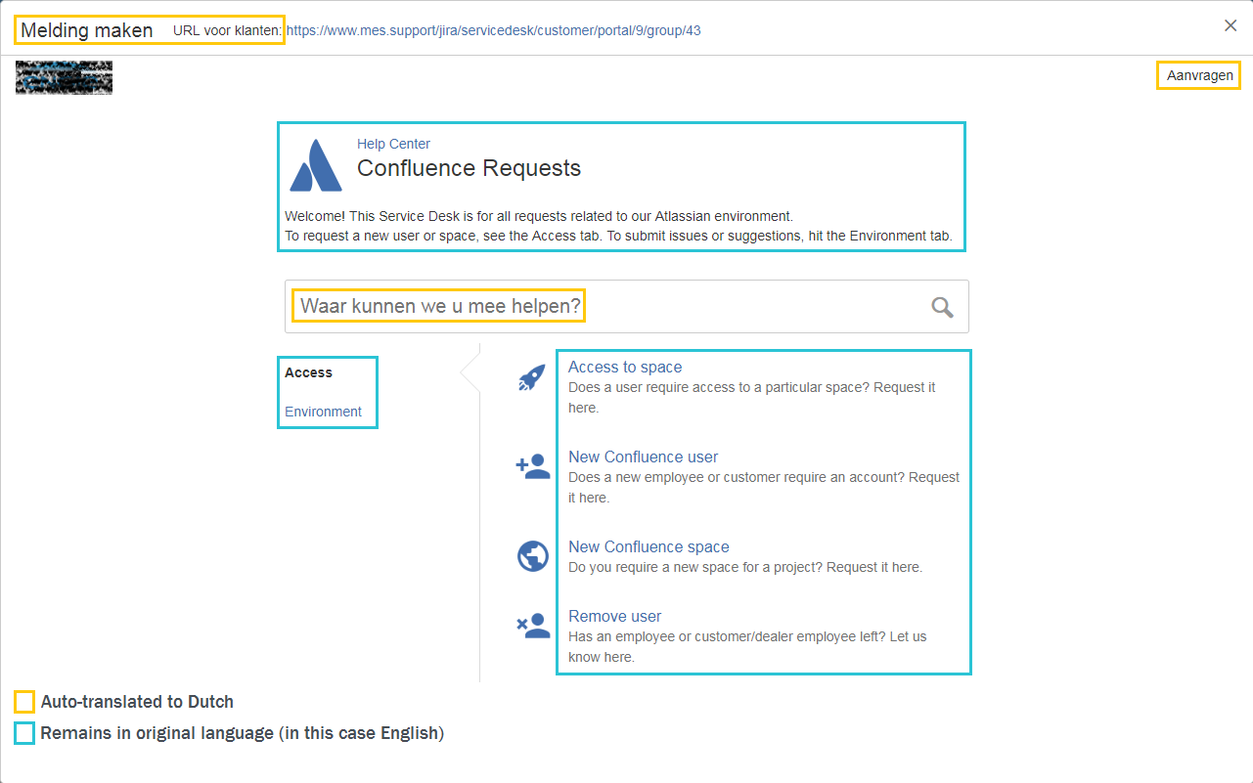
Task: Open the Remove user request
Action: 614,616
